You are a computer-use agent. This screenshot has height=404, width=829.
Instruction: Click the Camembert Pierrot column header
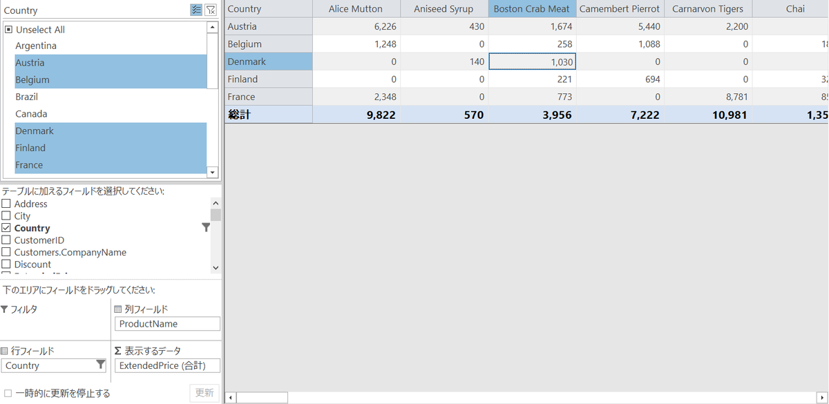(x=620, y=9)
